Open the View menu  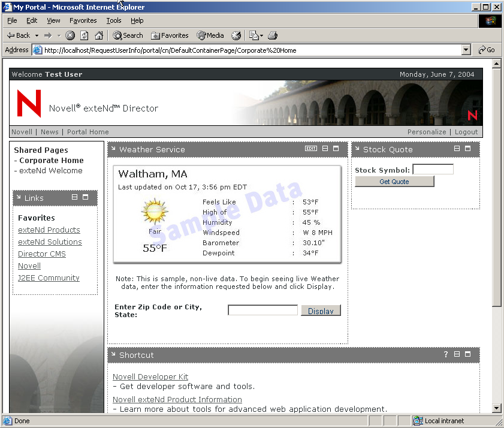pos(53,20)
